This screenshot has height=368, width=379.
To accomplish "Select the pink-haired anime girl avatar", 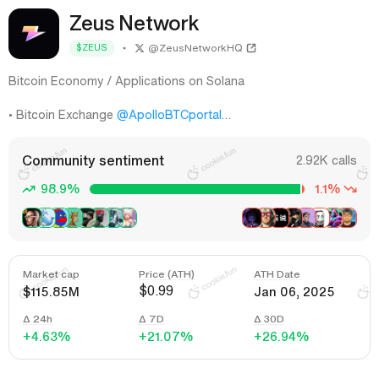I will coord(129,218).
